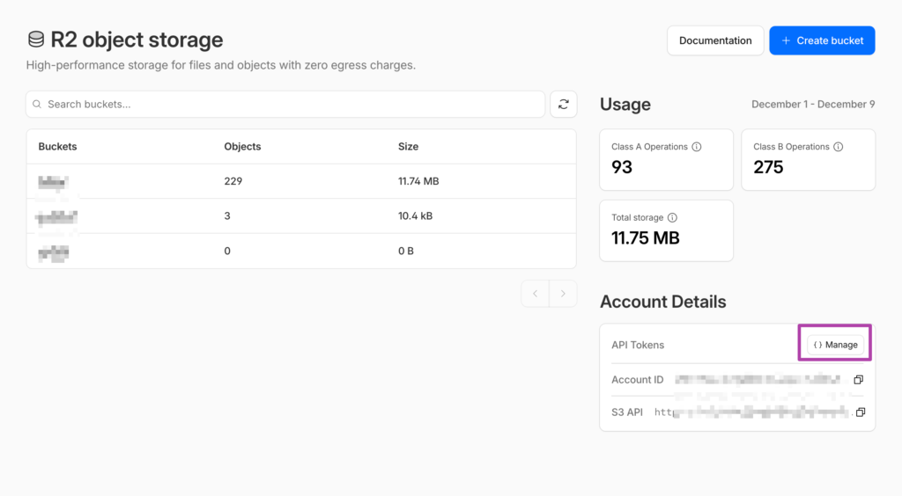The height and width of the screenshot is (496, 902).
Task: Copy the S3 API URL with the copy icon
Action: point(861,412)
